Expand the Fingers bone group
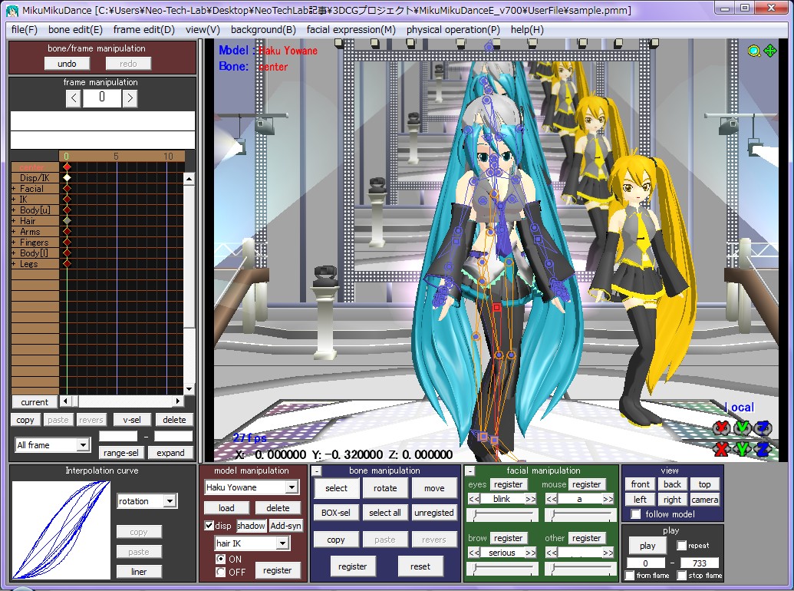Viewport: 794px width, 591px height. point(14,243)
